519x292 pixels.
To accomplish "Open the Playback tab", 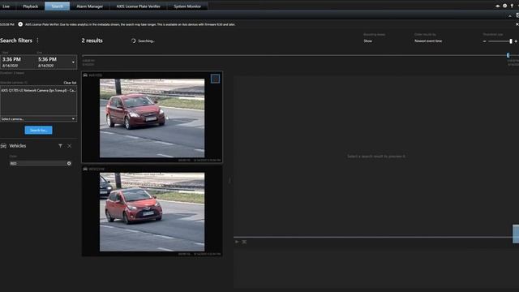I will pos(31,6).
